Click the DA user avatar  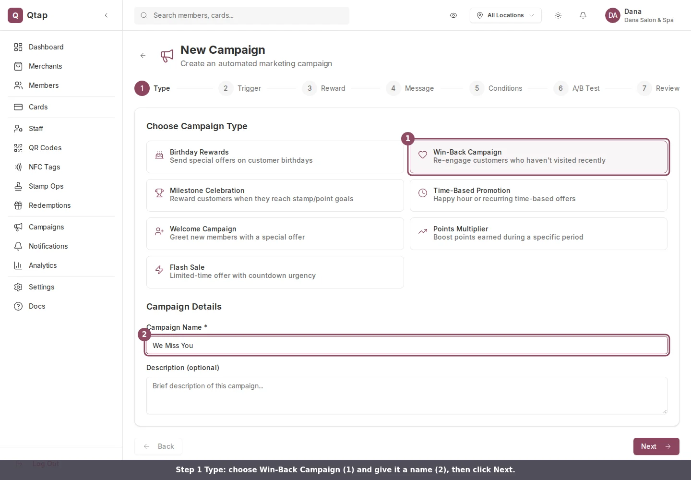(x=613, y=15)
